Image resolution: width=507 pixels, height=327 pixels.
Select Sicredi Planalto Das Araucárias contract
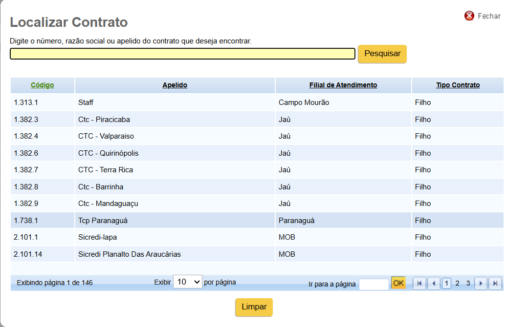coord(130,254)
